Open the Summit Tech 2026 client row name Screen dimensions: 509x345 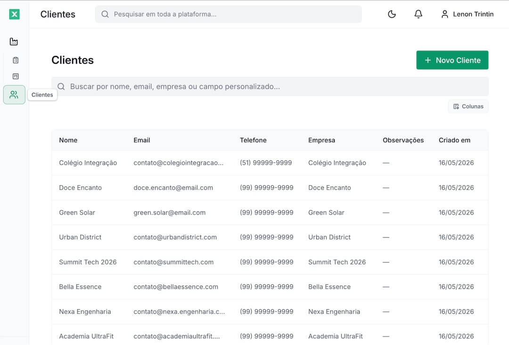click(x=88, y=262)
